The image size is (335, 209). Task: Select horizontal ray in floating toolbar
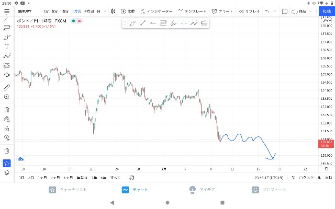pyautogui.click(x=153, y=23)
